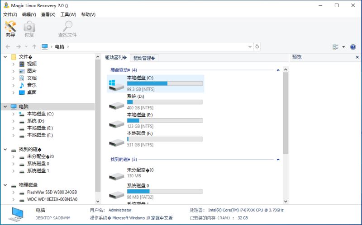
Task: Go back with the left arrow
Action: (8, 47)
